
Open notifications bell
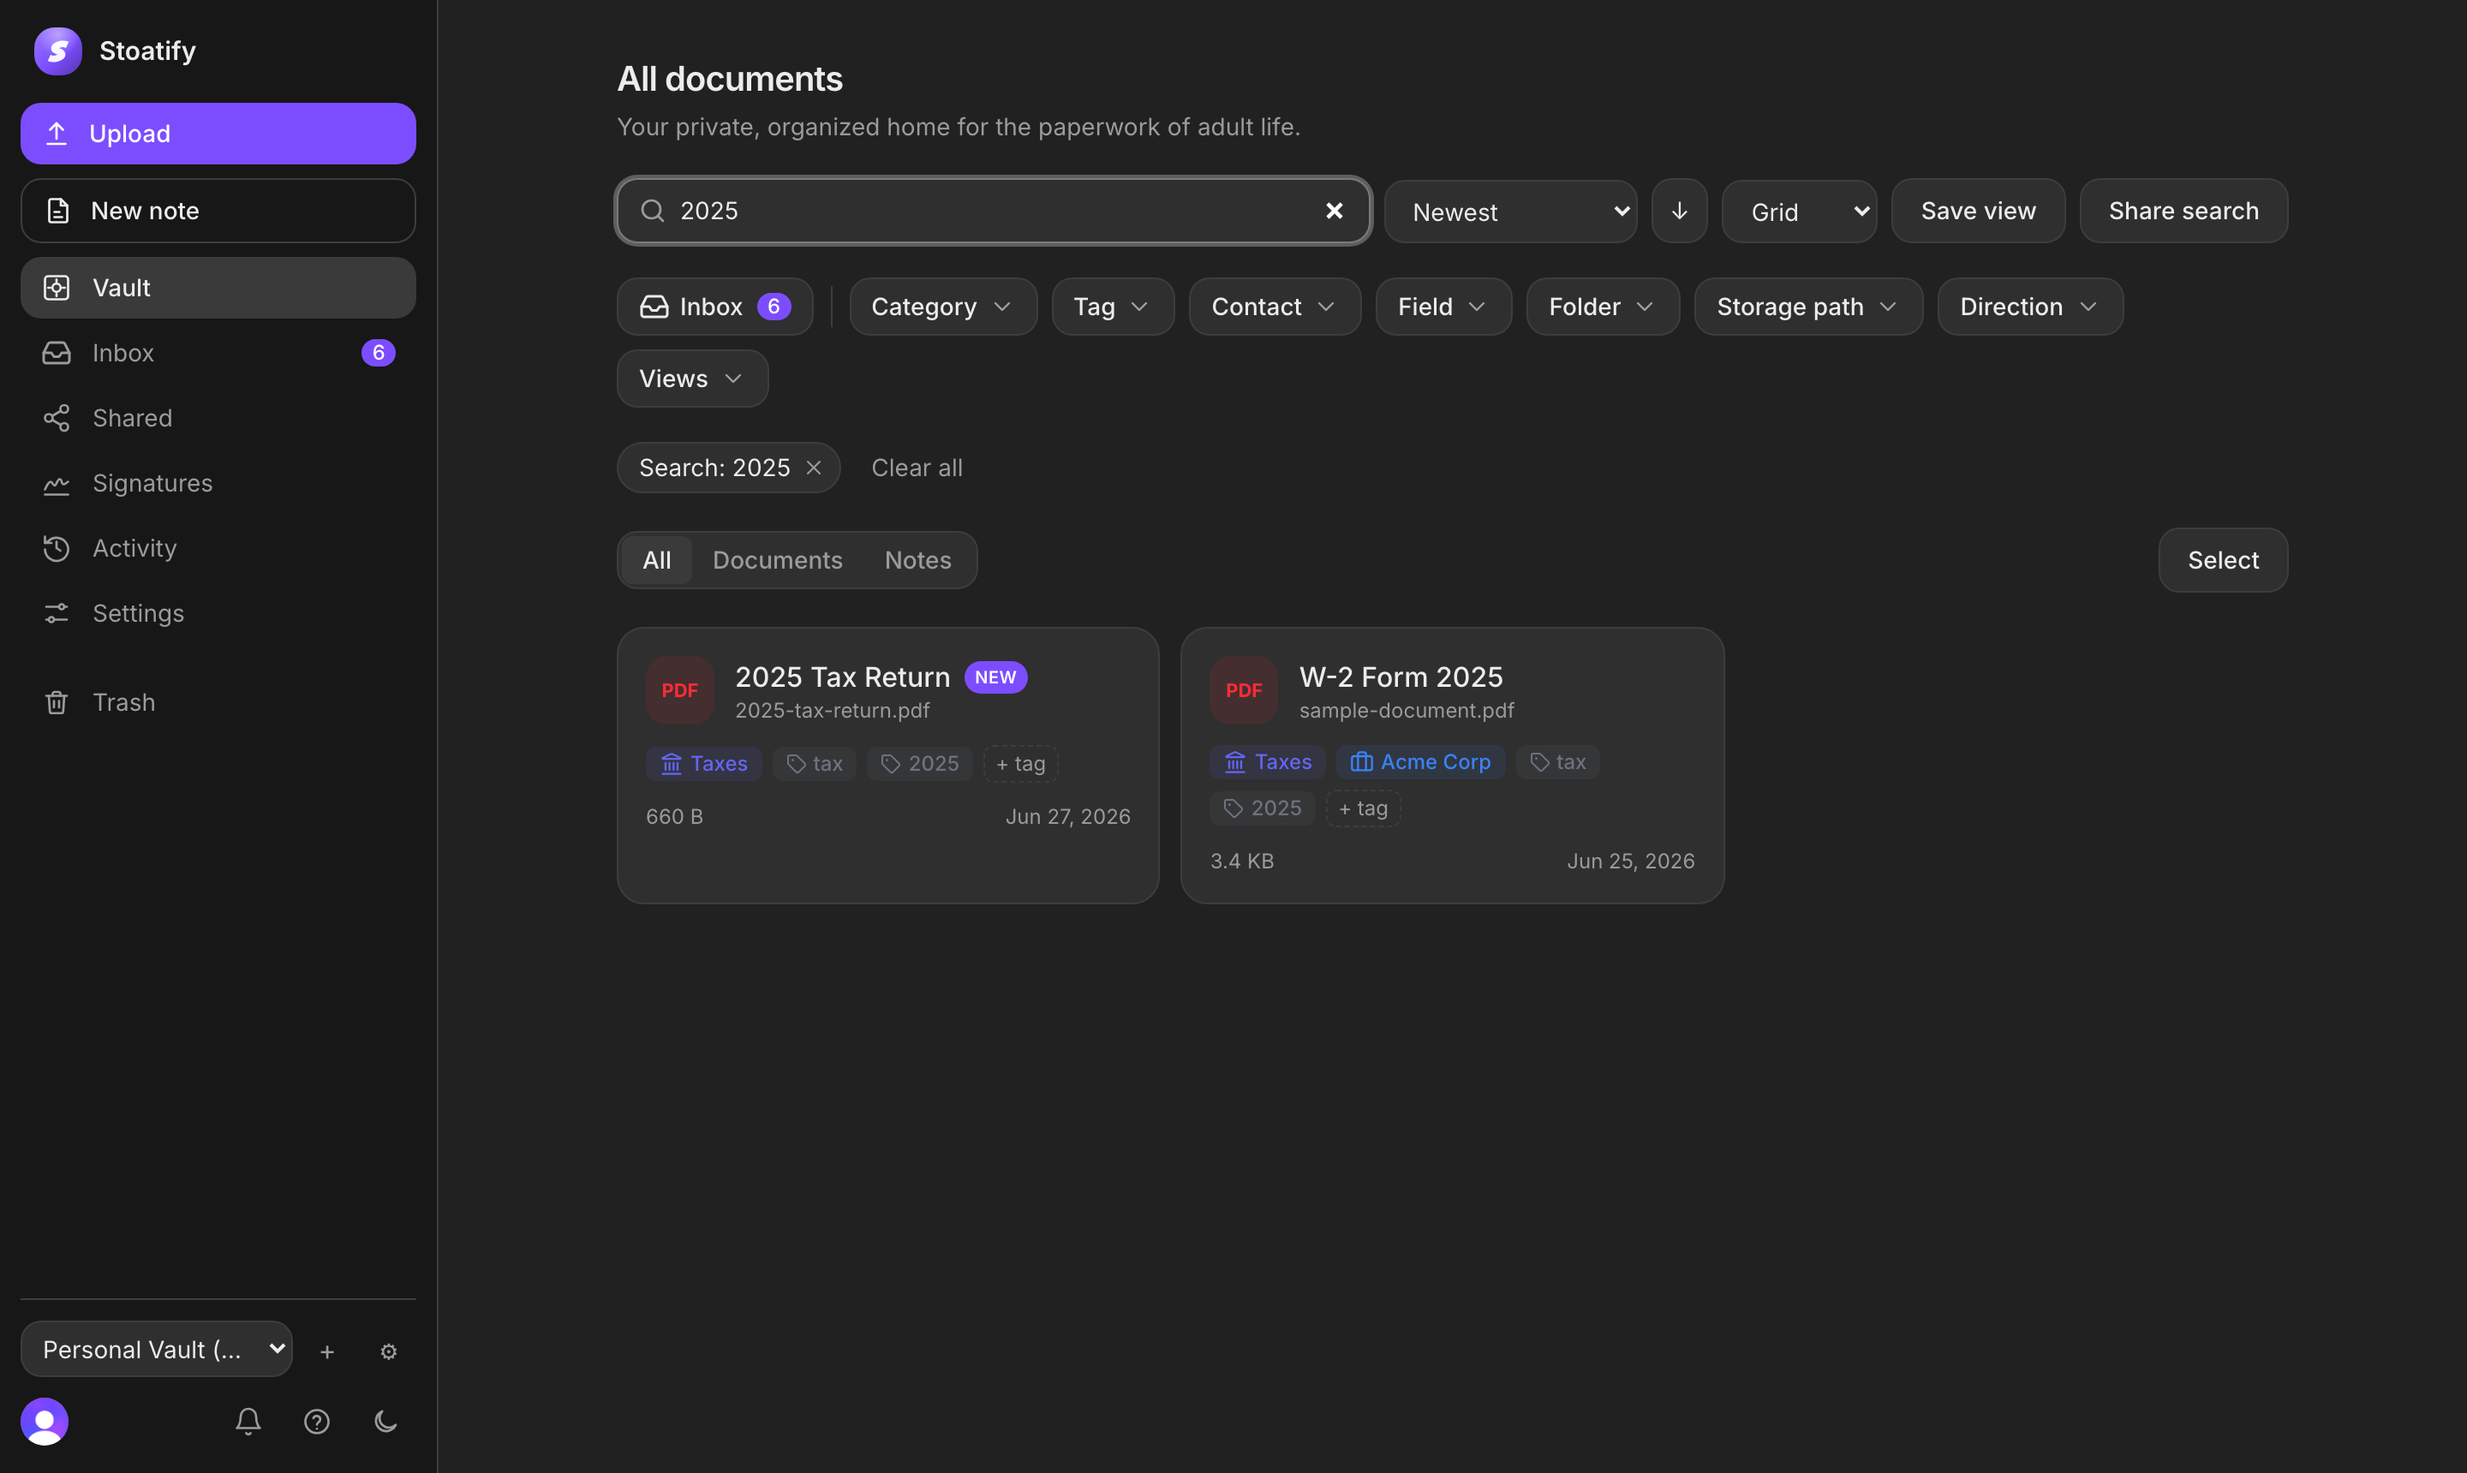[x=248, y=1422]
